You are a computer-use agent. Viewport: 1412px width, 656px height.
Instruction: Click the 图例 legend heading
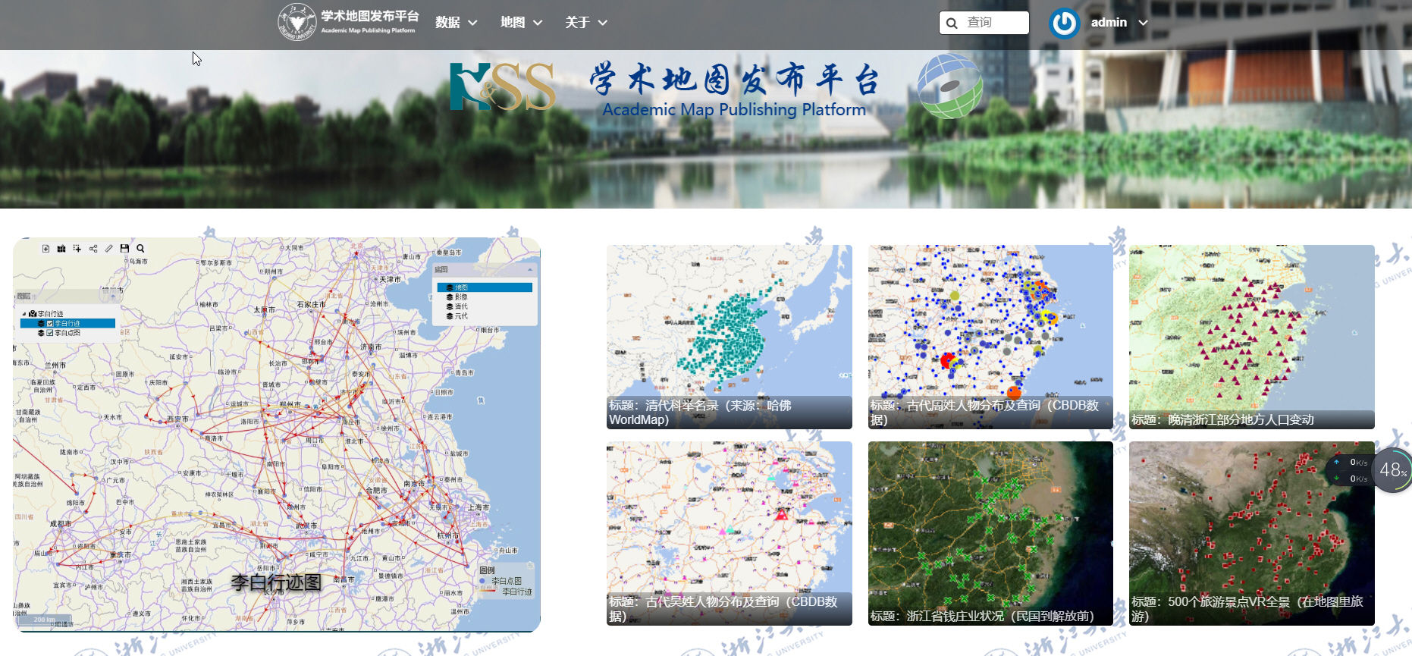(488, 570)
